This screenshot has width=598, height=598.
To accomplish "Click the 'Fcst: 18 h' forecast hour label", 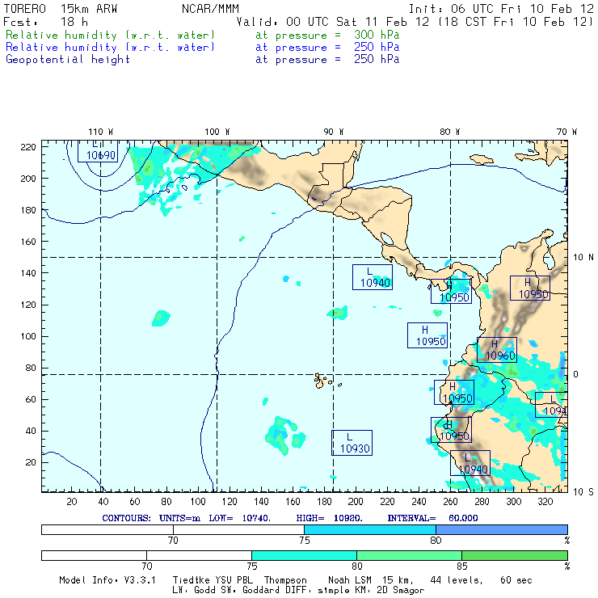I will point(45,22).
